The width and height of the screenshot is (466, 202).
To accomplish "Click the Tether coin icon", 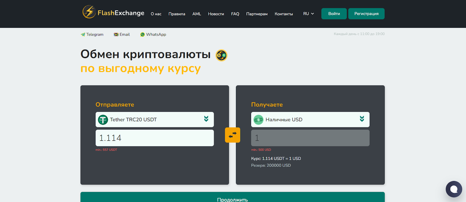I will 103,120.
